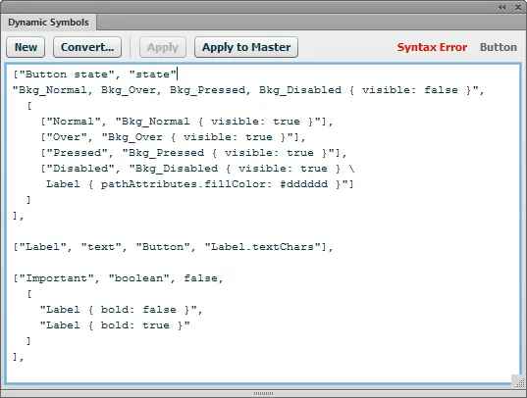527x398 pixels.
Task: Click the New button
Action: [x=26, y=47]
